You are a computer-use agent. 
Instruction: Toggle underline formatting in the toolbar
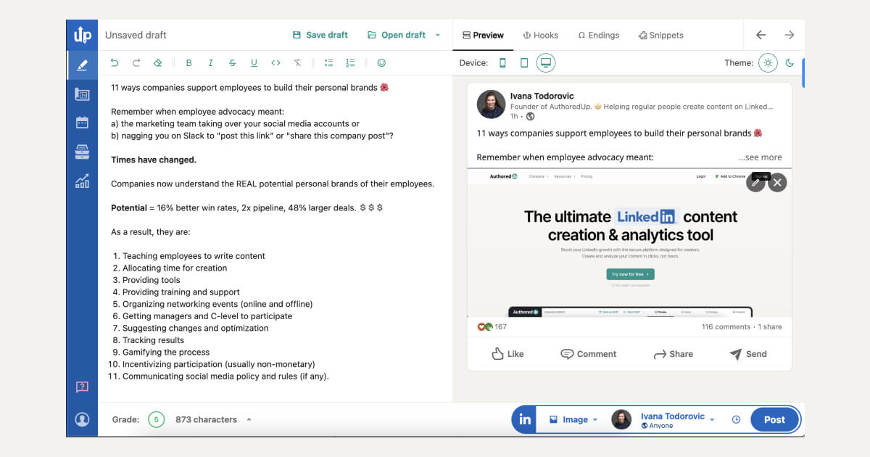pyautogui.click(x=254, y=63)
